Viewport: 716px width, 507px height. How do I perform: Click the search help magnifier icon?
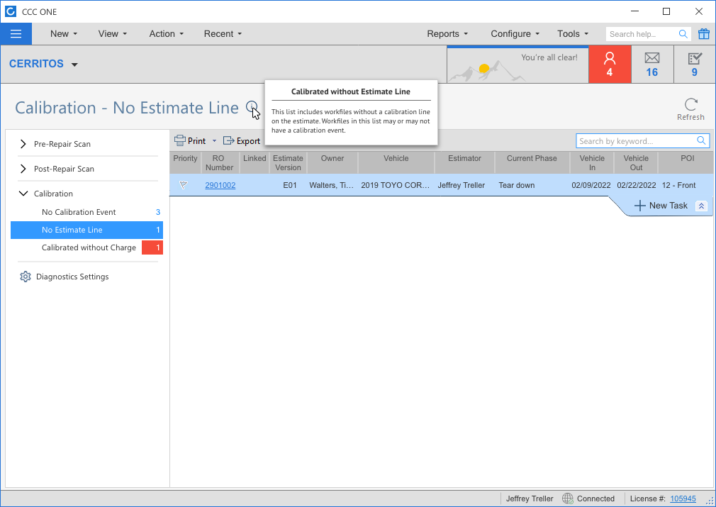[x=683, y=34]
